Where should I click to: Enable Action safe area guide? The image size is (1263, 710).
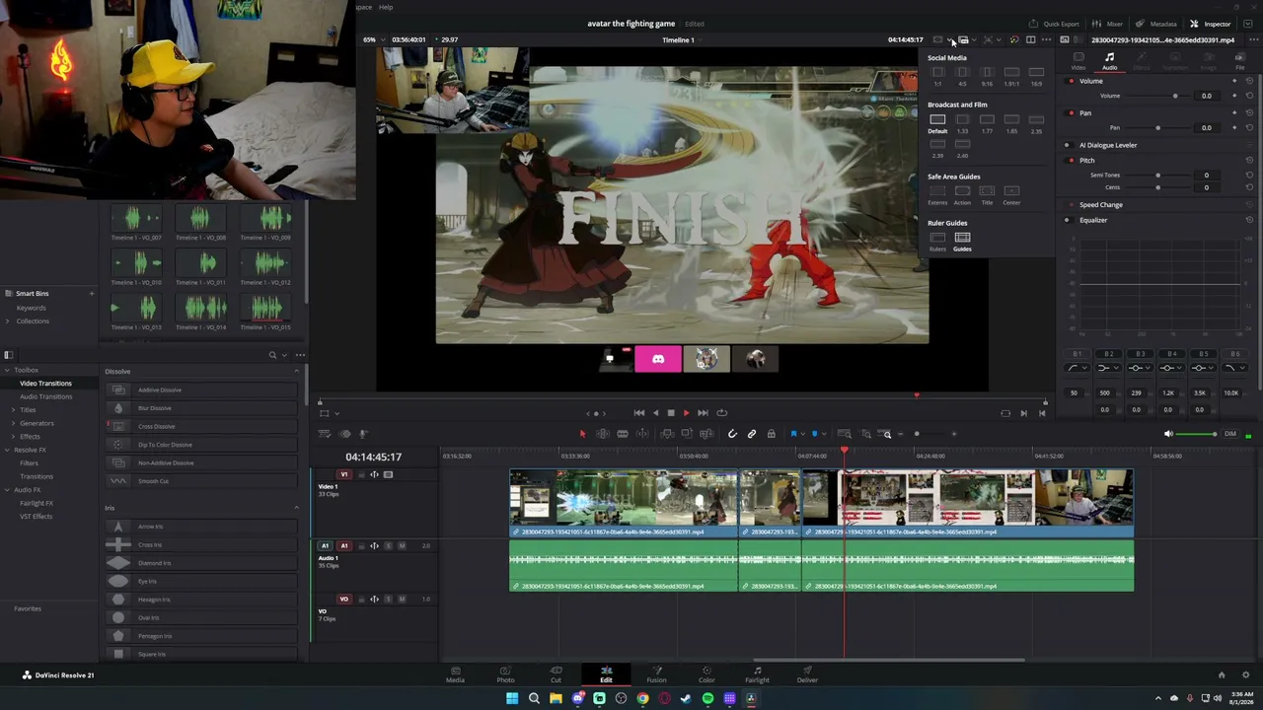pyautogui.click(x=962, y=195)
